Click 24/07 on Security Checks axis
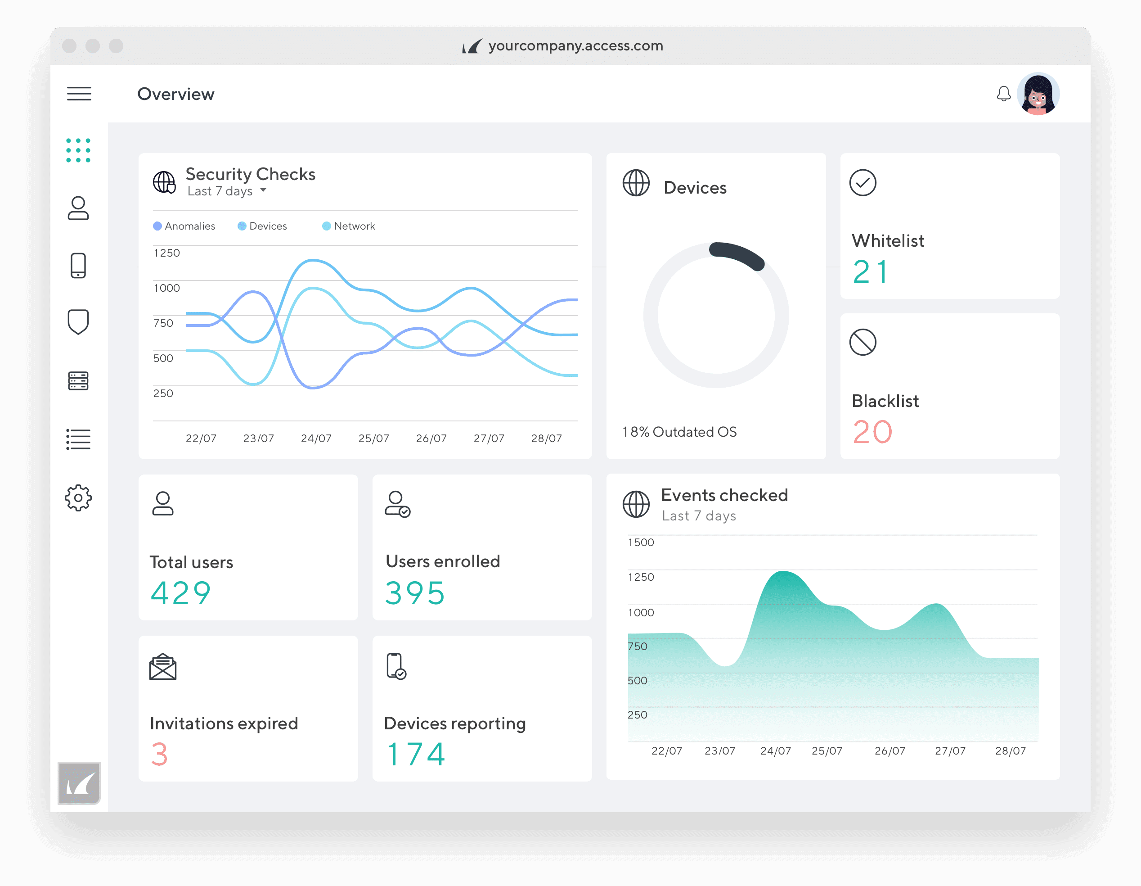Viewport: 1141px width, 886px height. tap(316, 438)
